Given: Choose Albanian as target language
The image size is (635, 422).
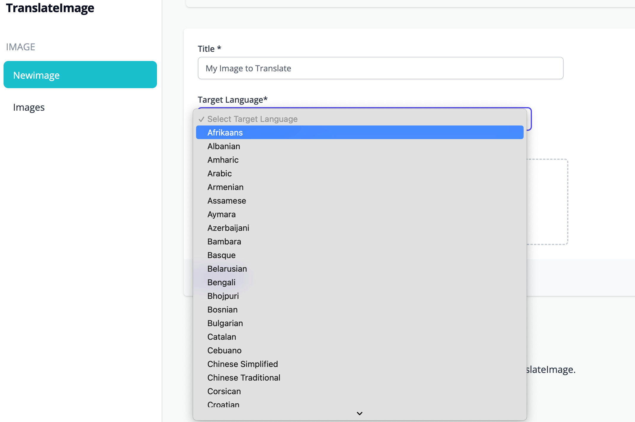Looking at the screenshot, I should tap(224, 146).
